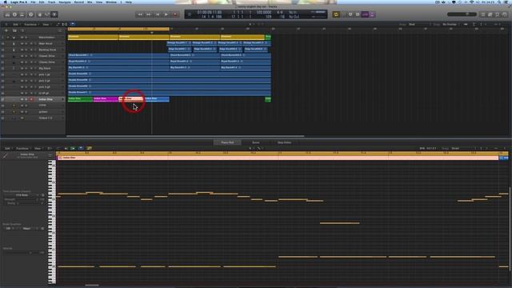Solo the Backing Vocal track
Screen dimensions: 512x288
tap(26, 50)
